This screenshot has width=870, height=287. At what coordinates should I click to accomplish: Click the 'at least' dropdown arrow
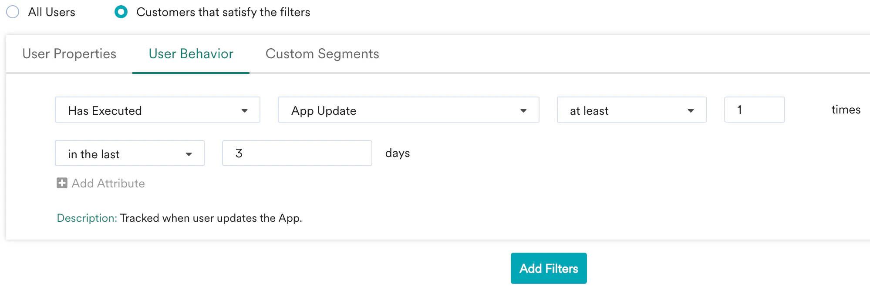pos(691,110)
